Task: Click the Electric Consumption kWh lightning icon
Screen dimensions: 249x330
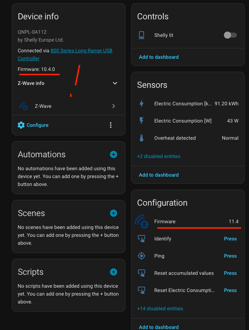Action: [142, 104]
